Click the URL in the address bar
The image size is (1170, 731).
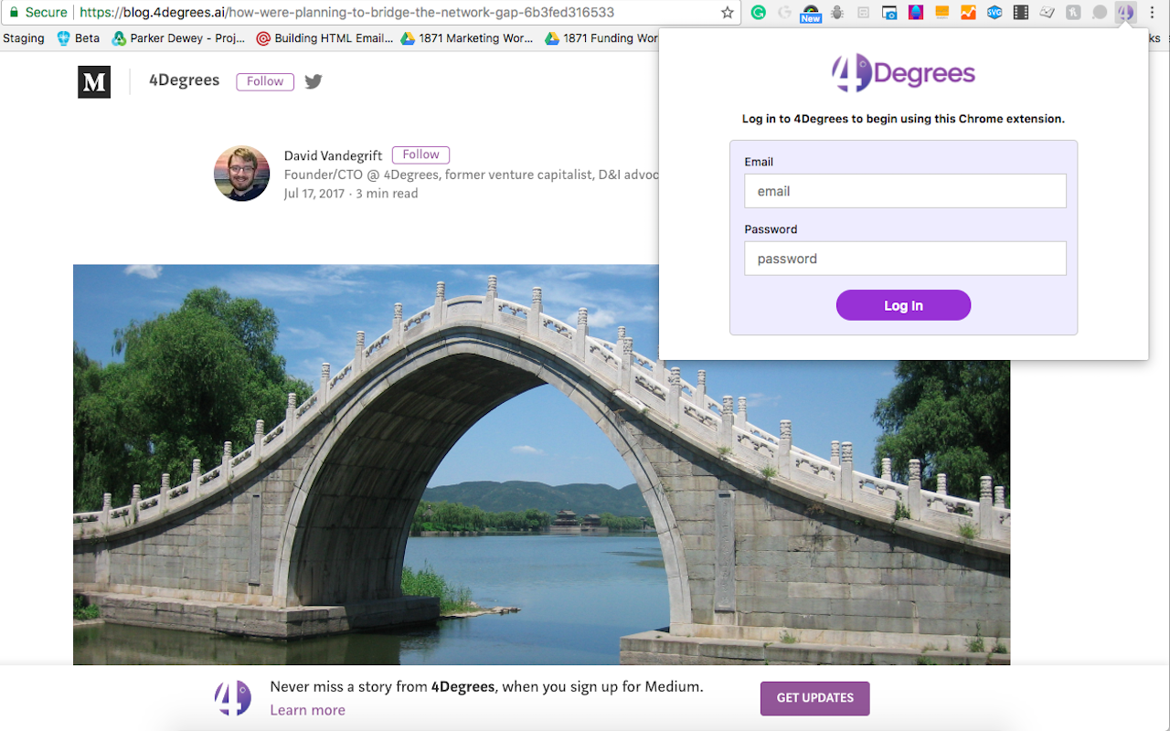click(x=346, y=13)
